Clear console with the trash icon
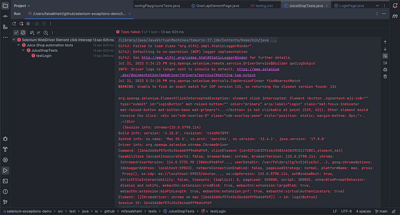The image size is (400, 215). click(x=385, y=77)
